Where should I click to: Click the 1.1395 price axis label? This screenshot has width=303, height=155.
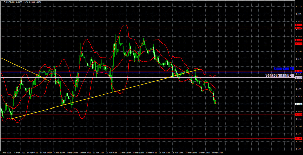tap(299, 126)
